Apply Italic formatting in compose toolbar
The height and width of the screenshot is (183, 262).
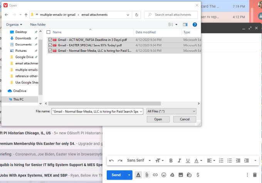179,160
